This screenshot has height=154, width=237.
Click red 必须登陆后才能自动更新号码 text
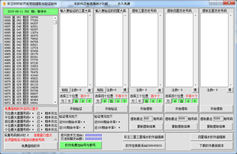click(x=24, y=140)
